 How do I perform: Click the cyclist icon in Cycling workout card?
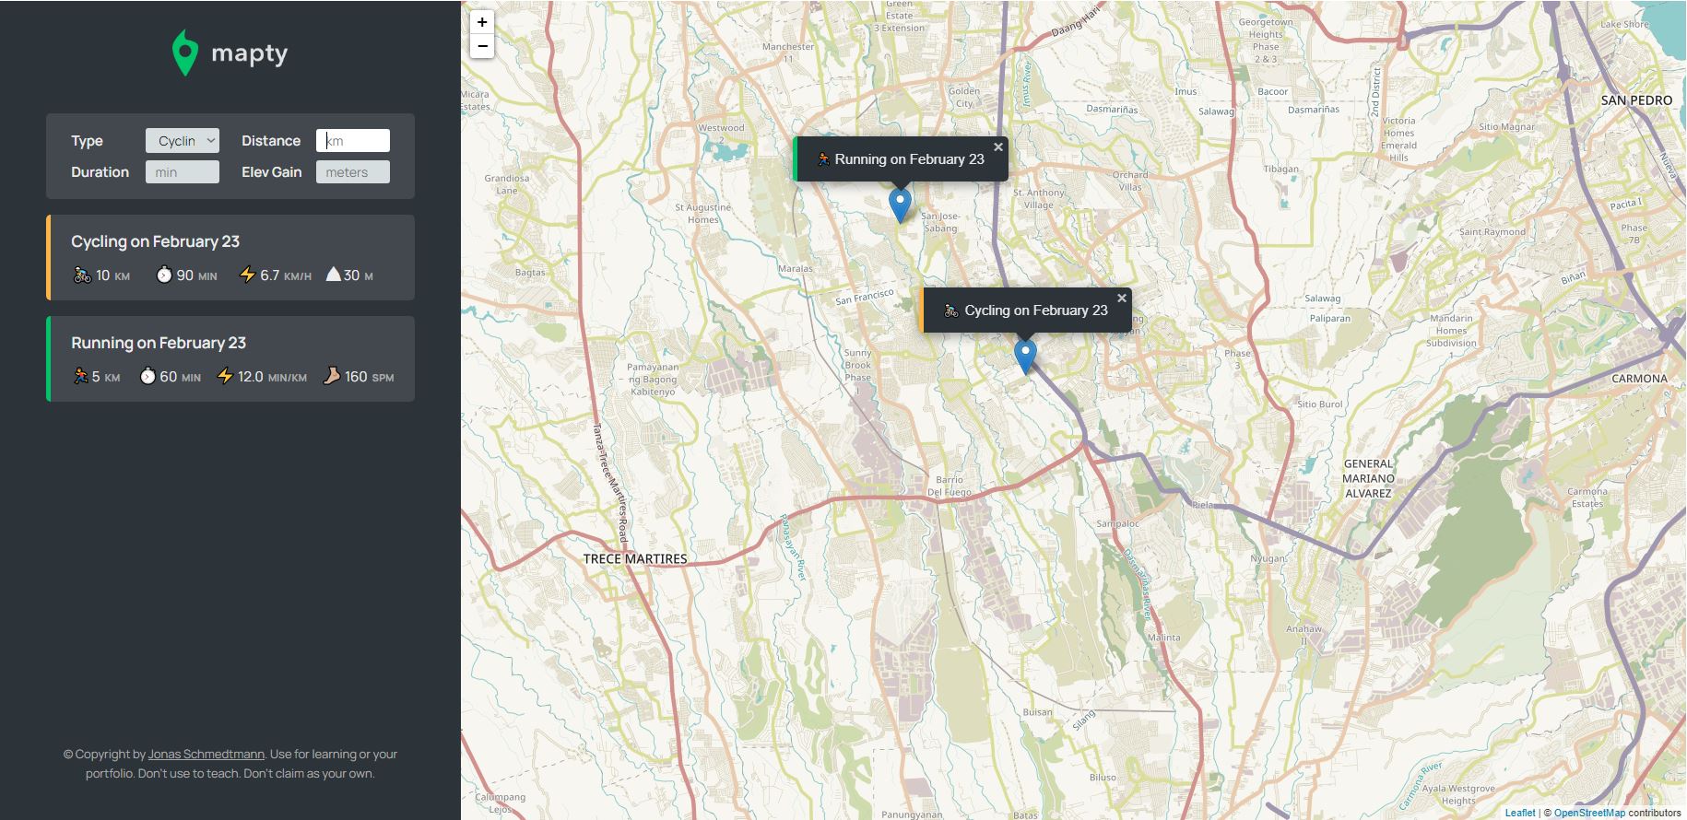(x=82, y=275)
